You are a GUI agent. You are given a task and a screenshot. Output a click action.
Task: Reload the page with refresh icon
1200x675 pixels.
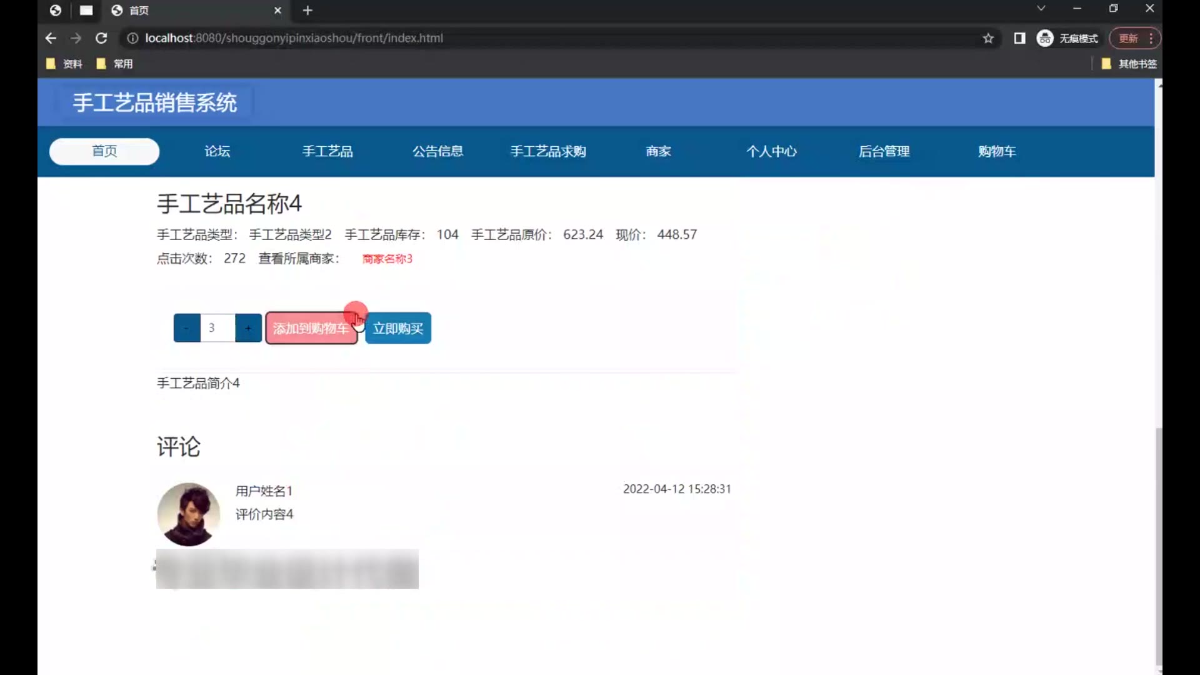101,38
